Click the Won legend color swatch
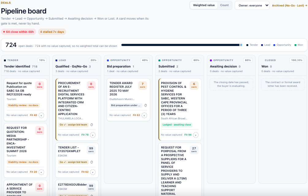Image resolution: width=308 pixels, height=196 pixels. coord(295,45)
